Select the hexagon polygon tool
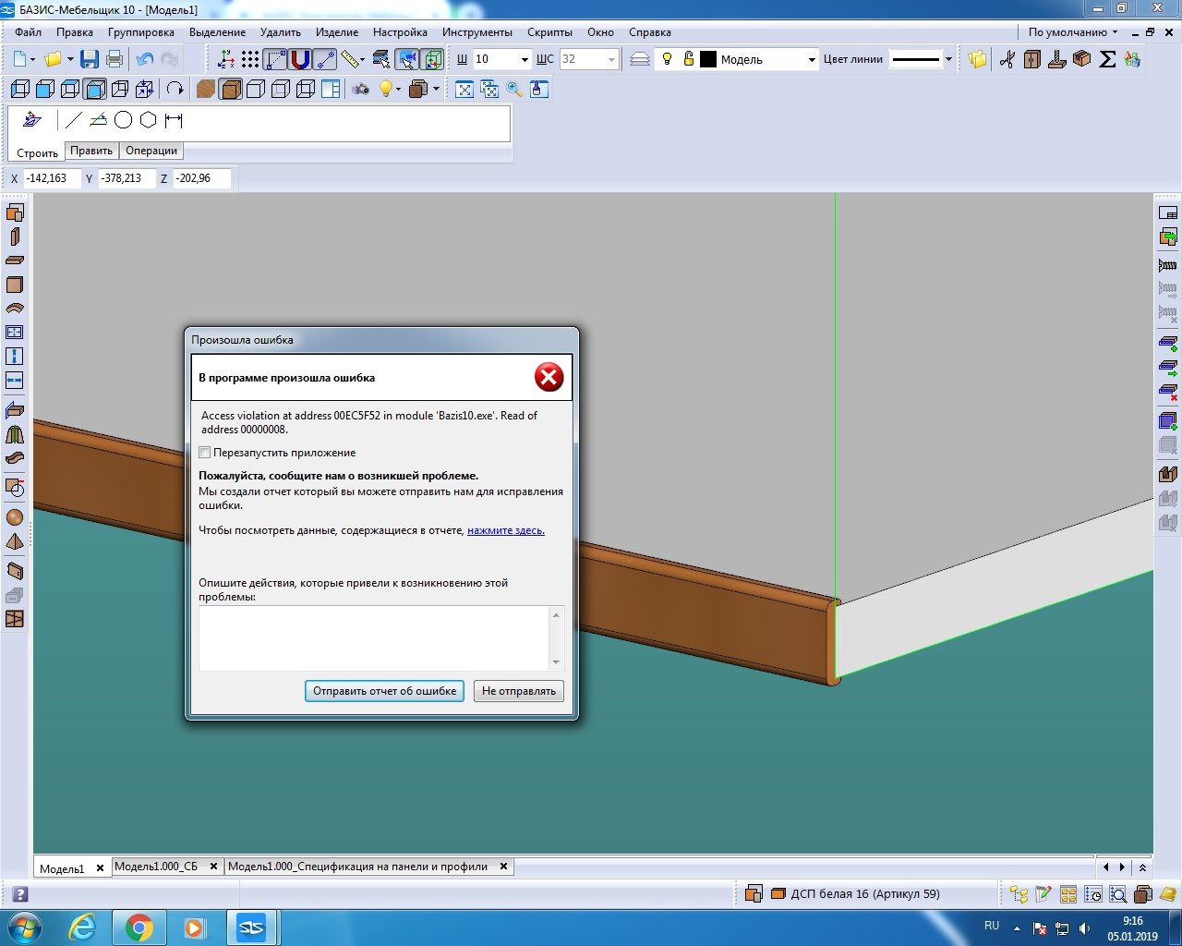Viewport: 1182px width, 946px height. (148, 120)
